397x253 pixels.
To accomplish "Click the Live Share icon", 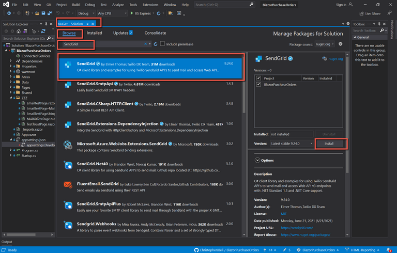I will tap(362, 13).
